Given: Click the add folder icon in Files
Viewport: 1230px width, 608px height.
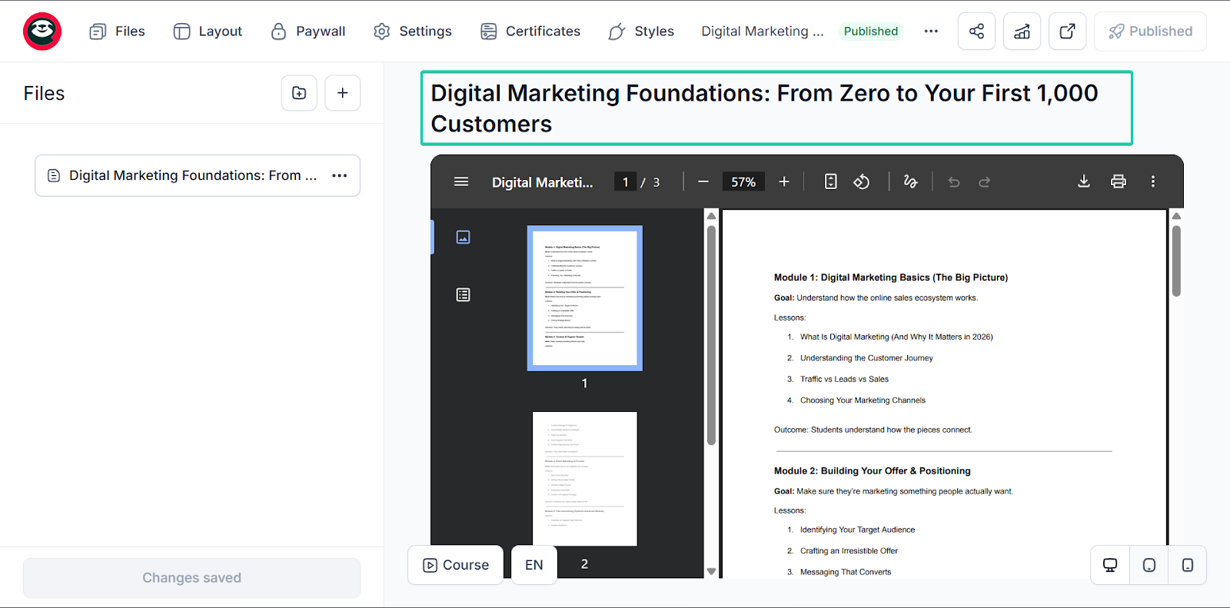Looking at the screenshot, I should pyautogui.click(x=299, y=93).
